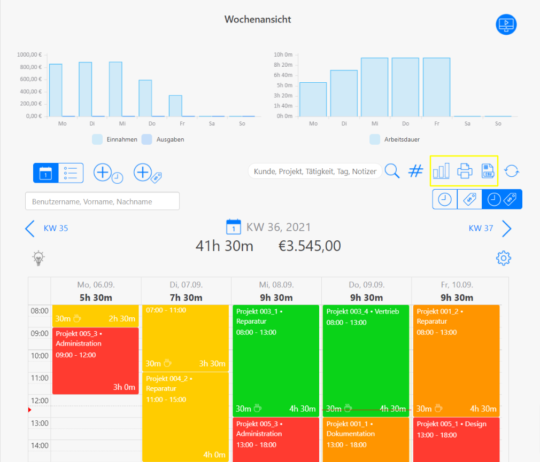Switch to list view mode
This screenshot has height=462, width=540.
coord(71,173)
